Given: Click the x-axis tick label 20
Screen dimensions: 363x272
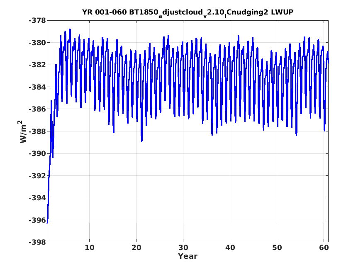Looking at the screenshot, I should point(136,248).
